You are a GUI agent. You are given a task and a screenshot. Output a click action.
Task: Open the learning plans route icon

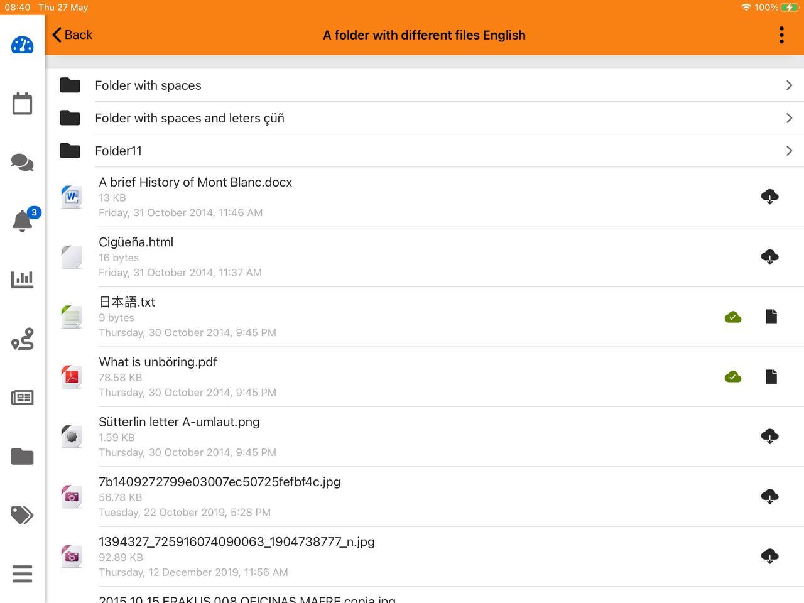pos(22,339)
